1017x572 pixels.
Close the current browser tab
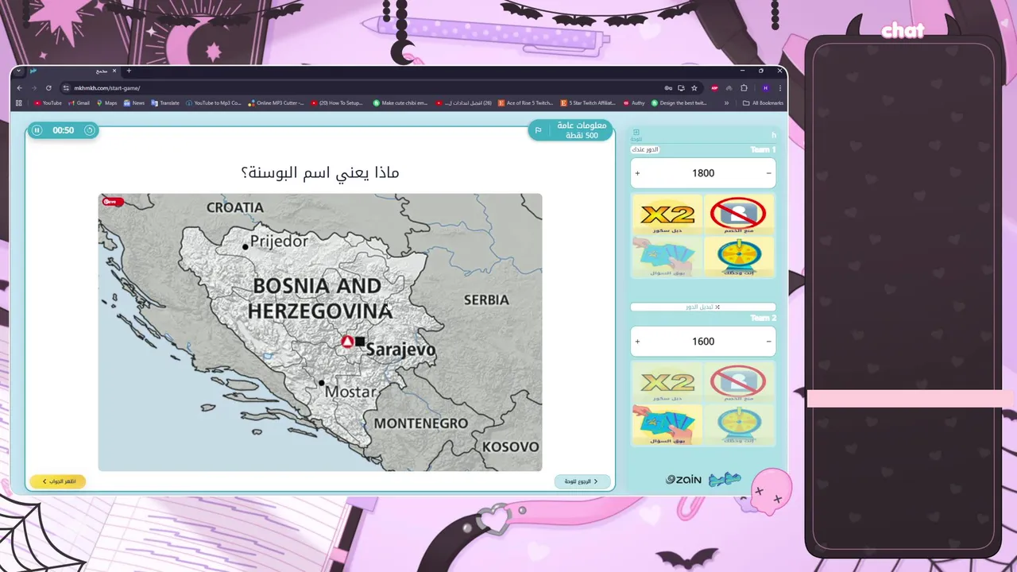tap(114, 71)
